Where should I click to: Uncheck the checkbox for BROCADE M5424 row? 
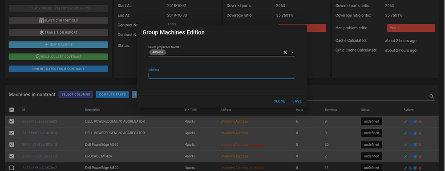click(x=12, y=156)
